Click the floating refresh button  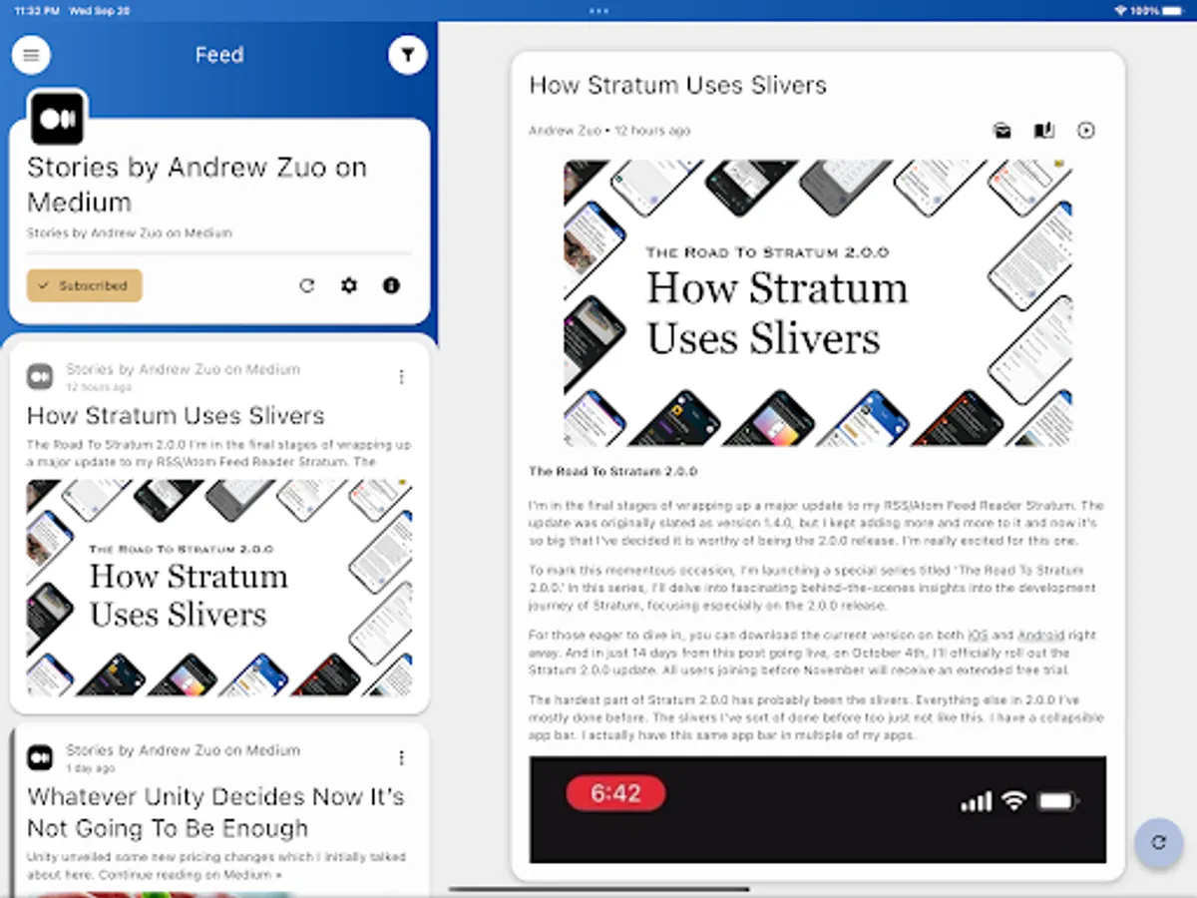click(x=1158, y=842)
